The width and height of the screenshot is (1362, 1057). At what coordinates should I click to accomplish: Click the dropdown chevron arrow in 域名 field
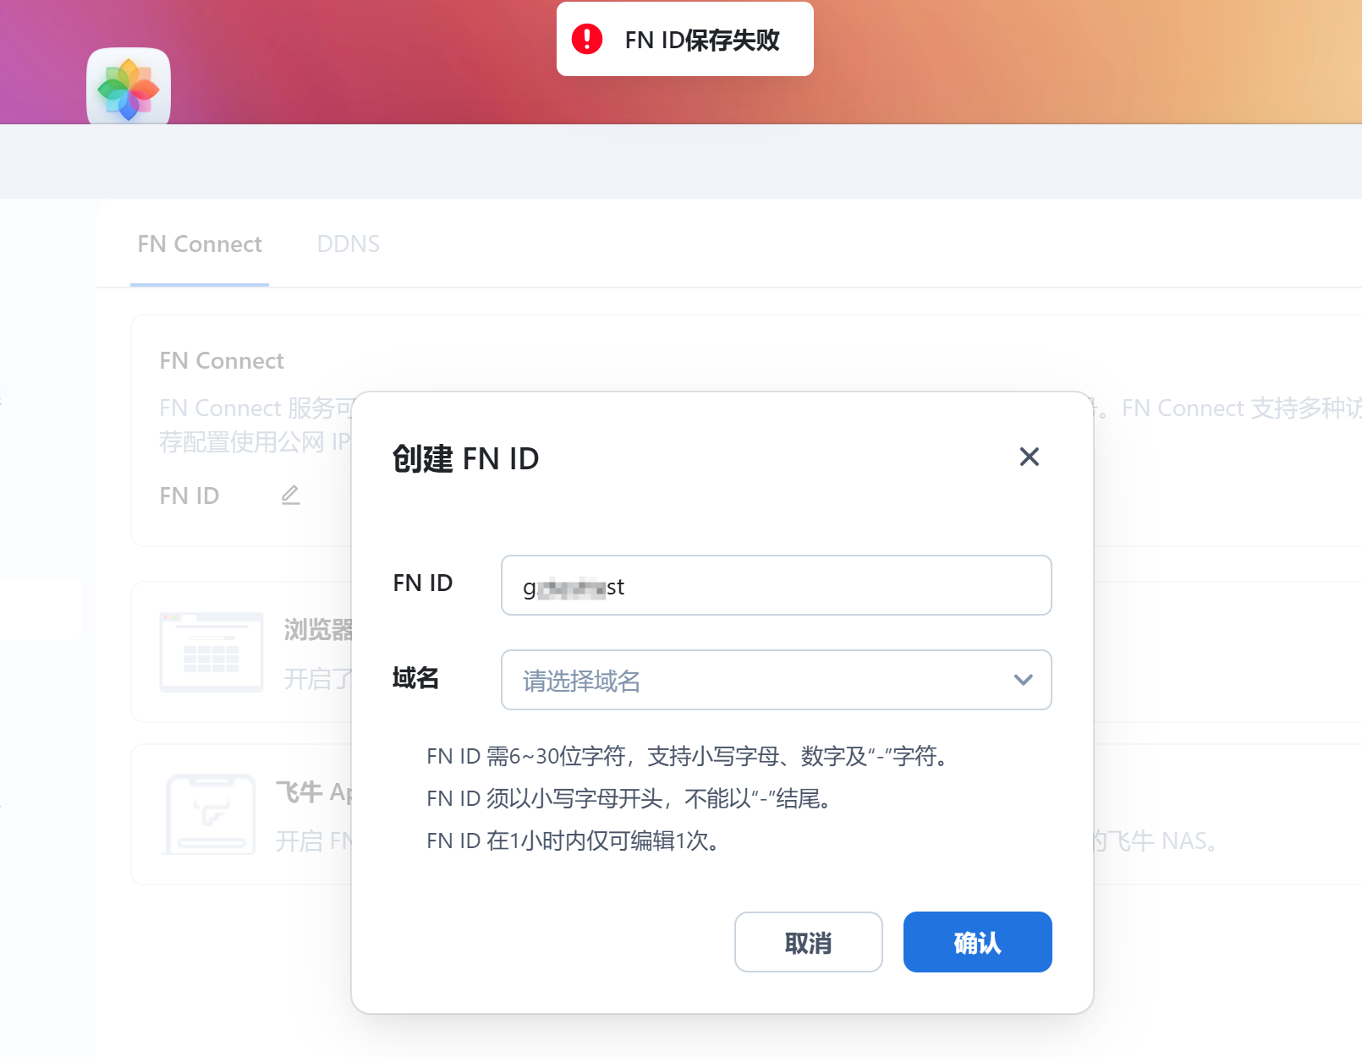point(1024,680)
